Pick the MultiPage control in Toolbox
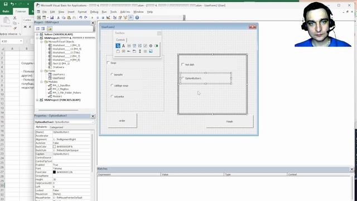 (134, 51)
